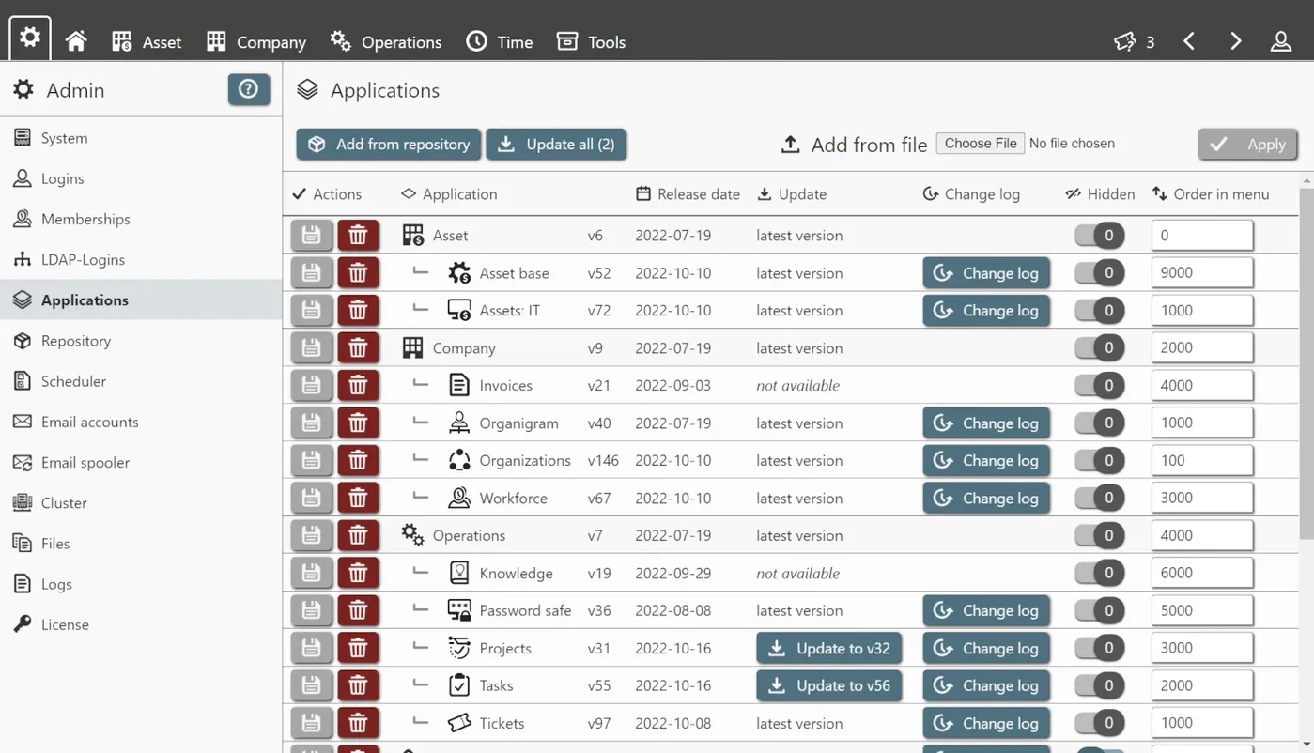Toggle Hidden switch for Company
Image resolution: width=1314 pixels, height=753 pixels.
[1099, 348]
